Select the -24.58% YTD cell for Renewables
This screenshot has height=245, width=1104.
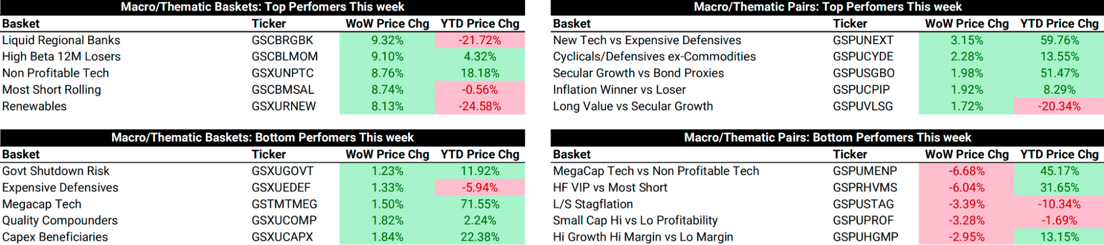click(x=479, y=106)
